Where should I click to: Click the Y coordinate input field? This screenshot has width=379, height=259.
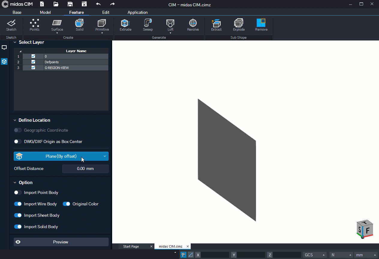coord(251,255)
